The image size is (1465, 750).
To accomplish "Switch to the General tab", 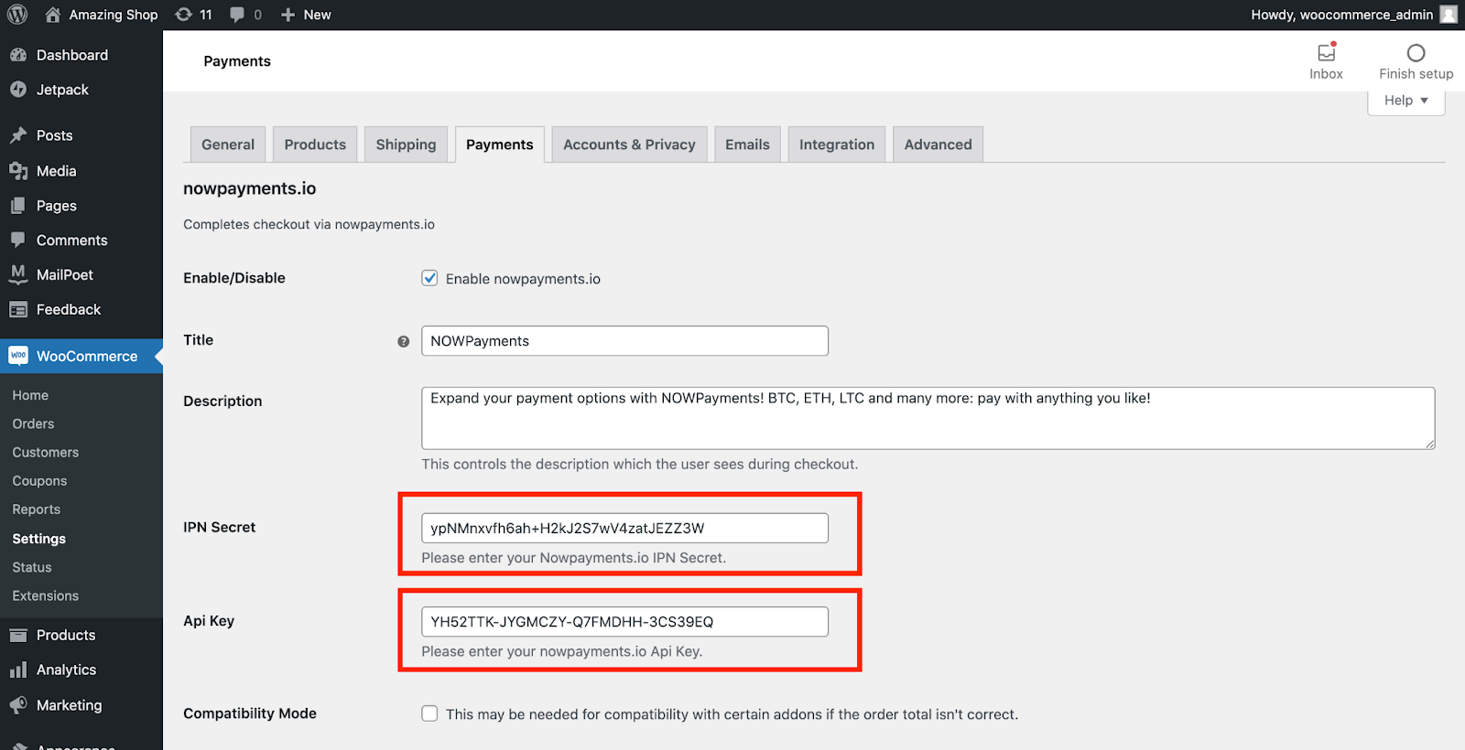I will point(228,145).
